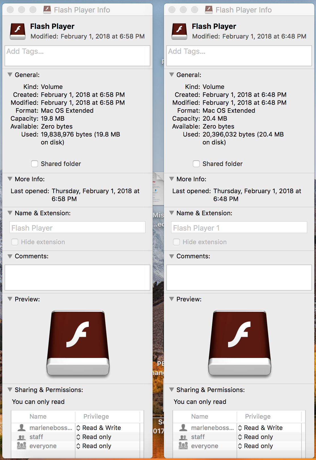Collapse Sharing & Permissions in left window
Screen dimensions: 316x460
tap(10, 390)
